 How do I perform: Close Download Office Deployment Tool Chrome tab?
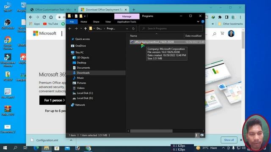126,10
